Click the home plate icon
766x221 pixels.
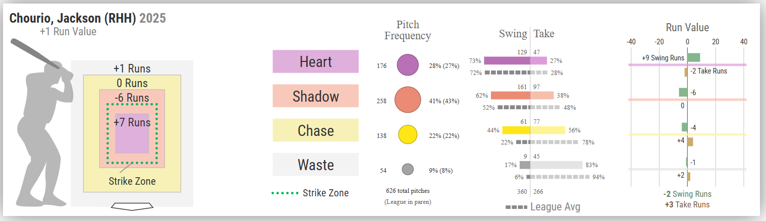132,206
